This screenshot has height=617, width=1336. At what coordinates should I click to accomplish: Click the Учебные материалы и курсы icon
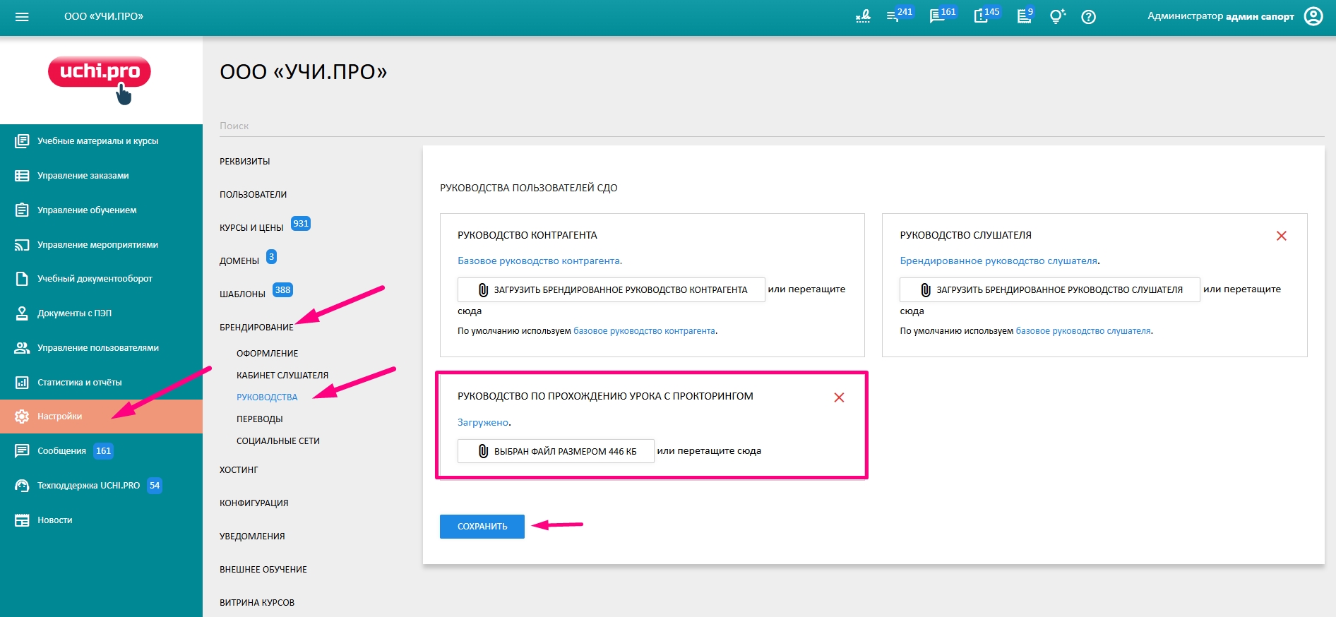point(22,141)
